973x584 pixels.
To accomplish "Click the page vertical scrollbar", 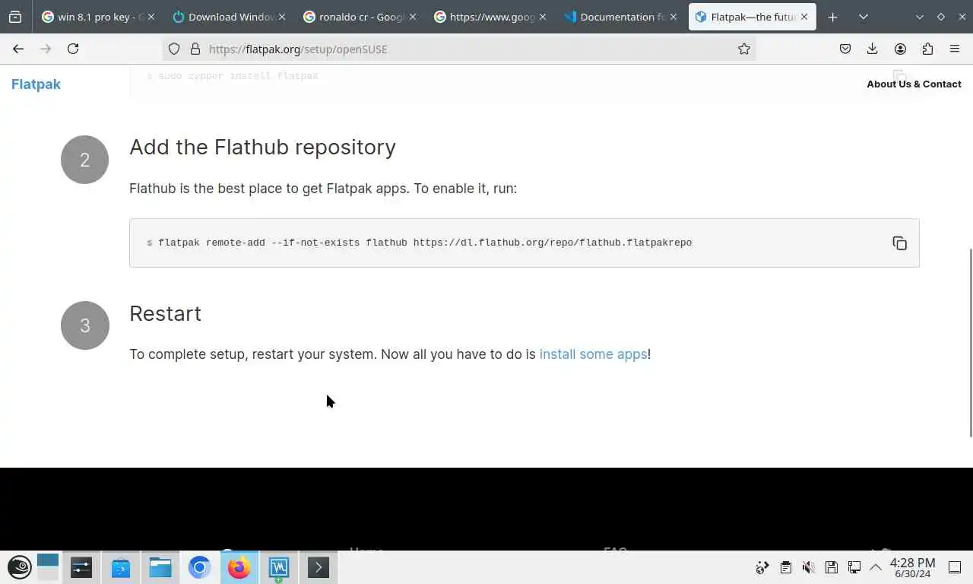I will point(970,342).
